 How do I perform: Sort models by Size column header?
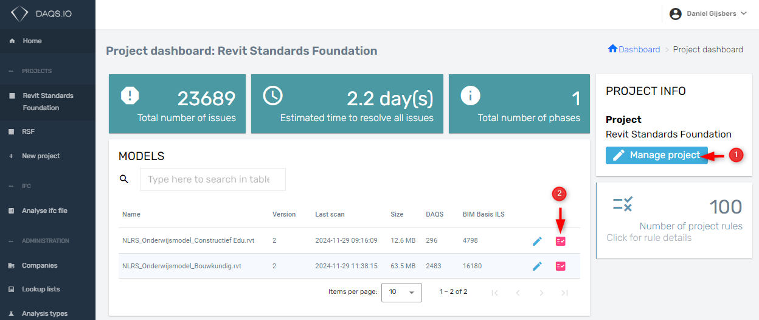[x=397, y=214]
